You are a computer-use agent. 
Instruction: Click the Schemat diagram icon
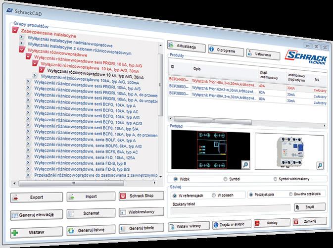[x=71, y=213]
